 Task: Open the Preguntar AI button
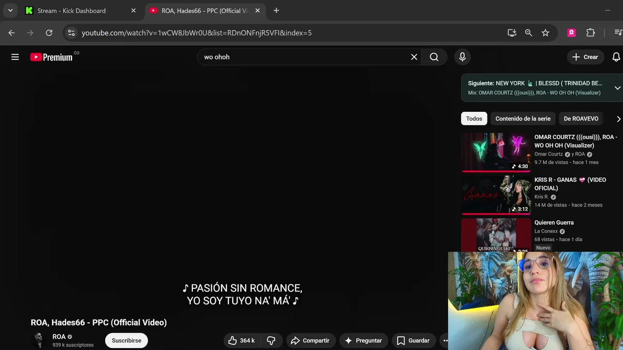click(x=364, y=340)
